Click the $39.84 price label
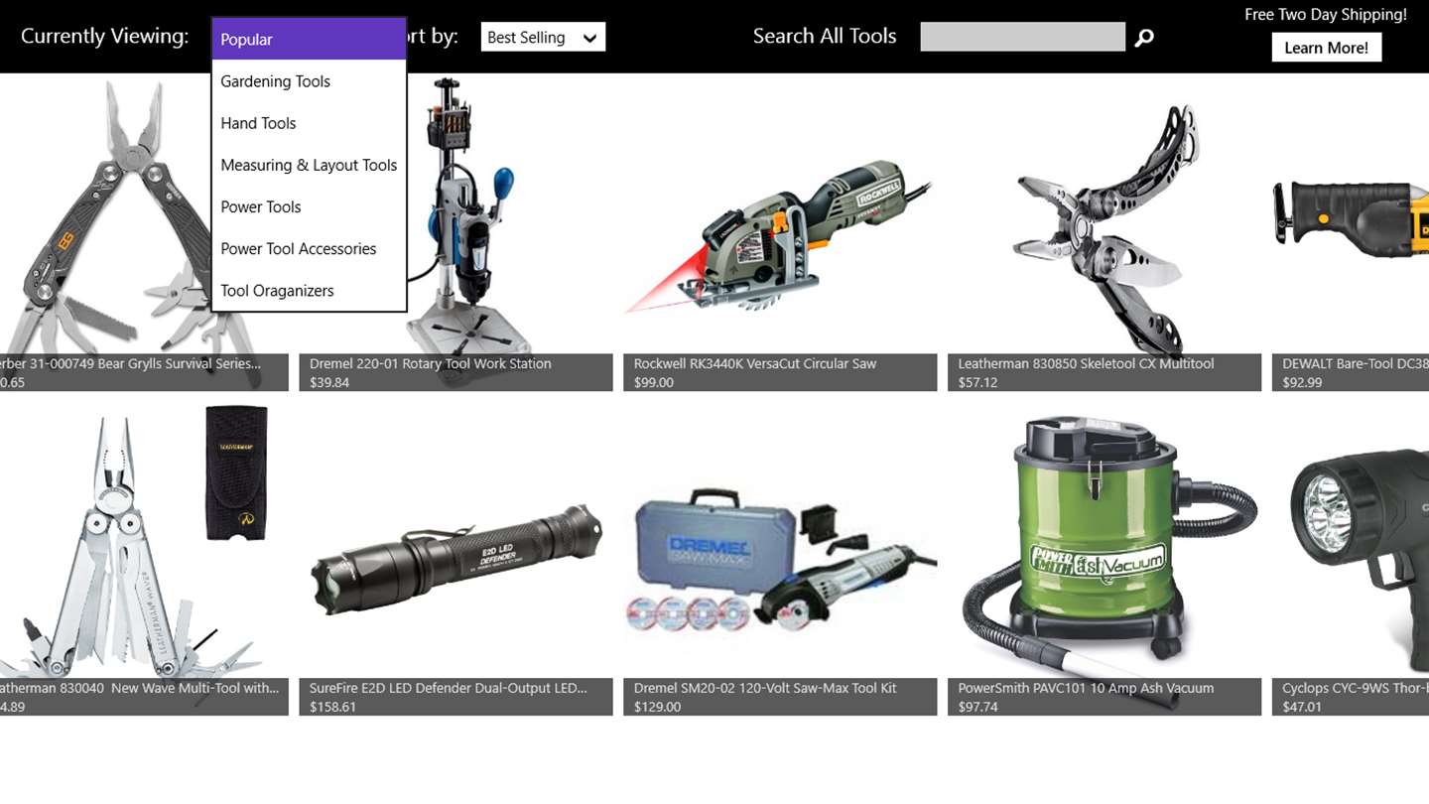 pos(329,382)
